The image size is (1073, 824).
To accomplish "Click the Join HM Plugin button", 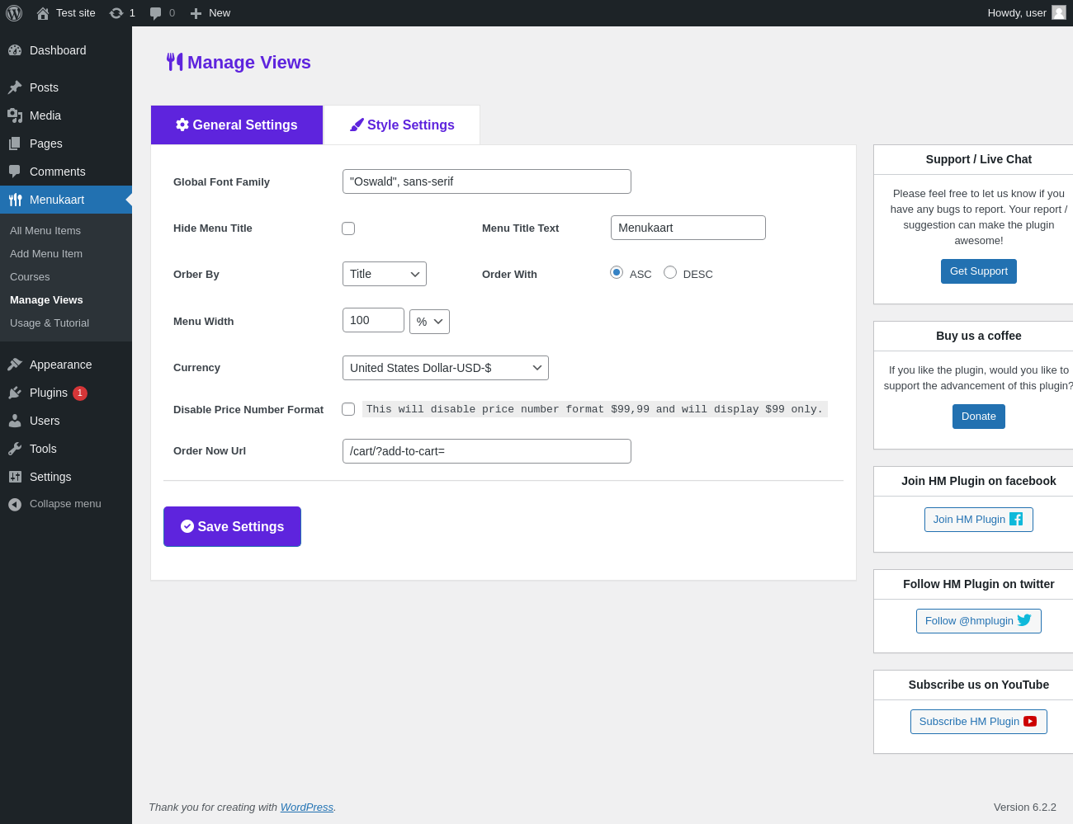I will point(979,520).
